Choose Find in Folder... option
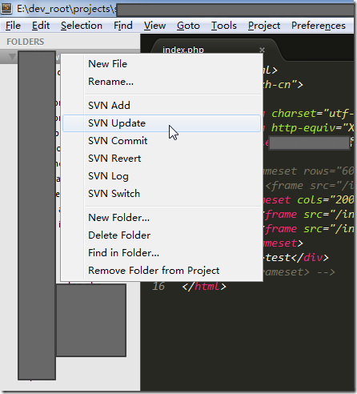The width and height of the screenshot is (357, 394). pos(162,253)
